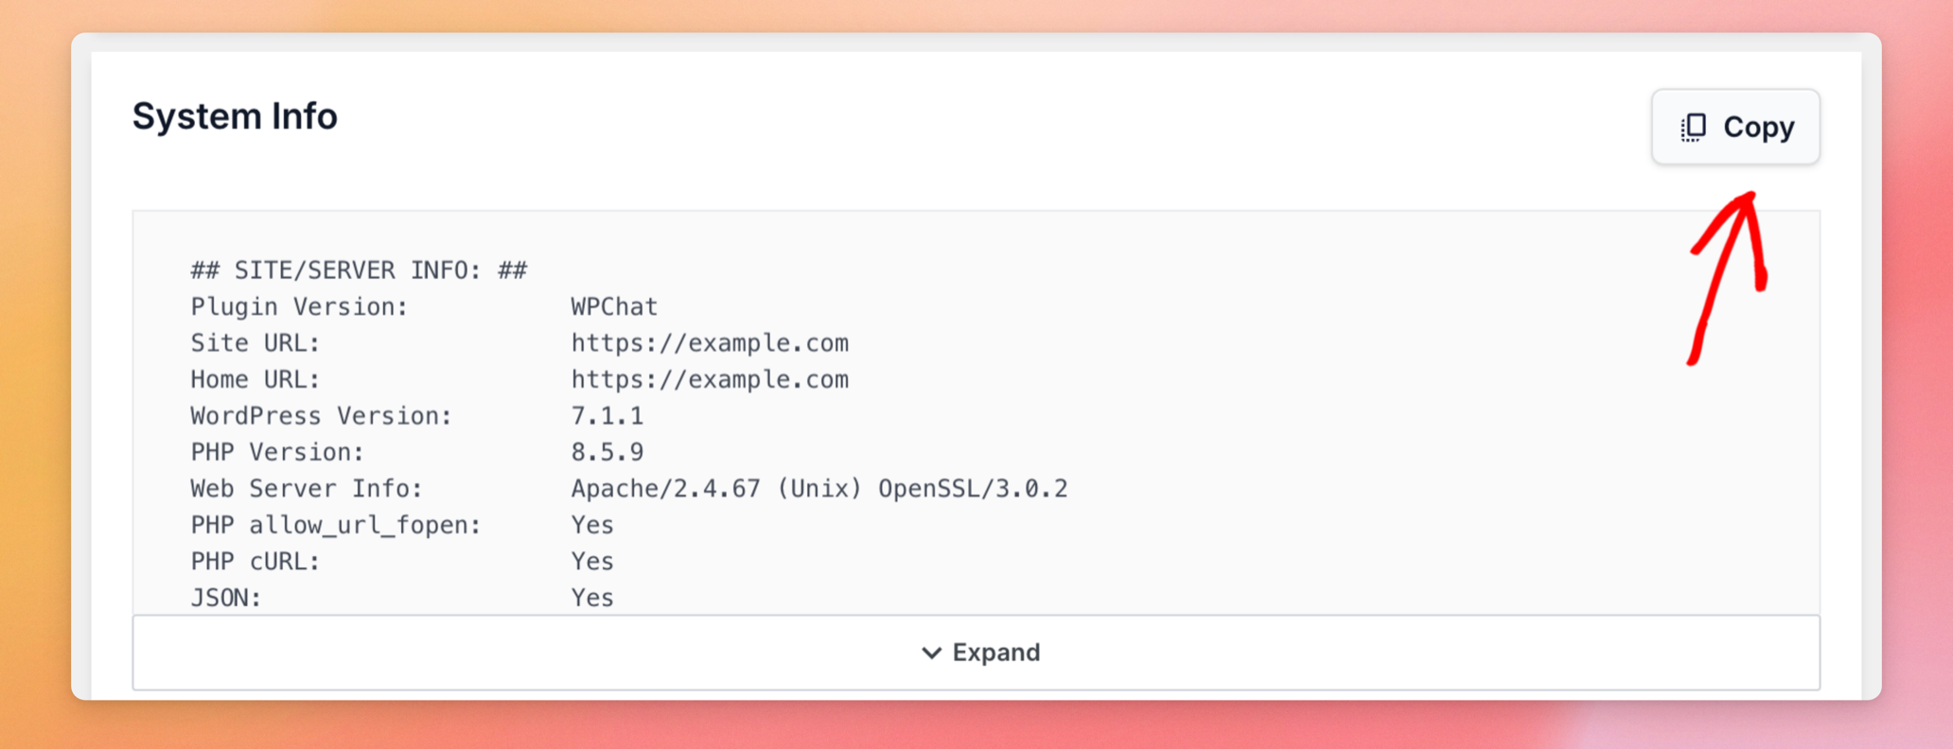The height and width of the screenshot is (749, 1953).
Task: Click the WordPress Version label
Action: tap(322, 416)
